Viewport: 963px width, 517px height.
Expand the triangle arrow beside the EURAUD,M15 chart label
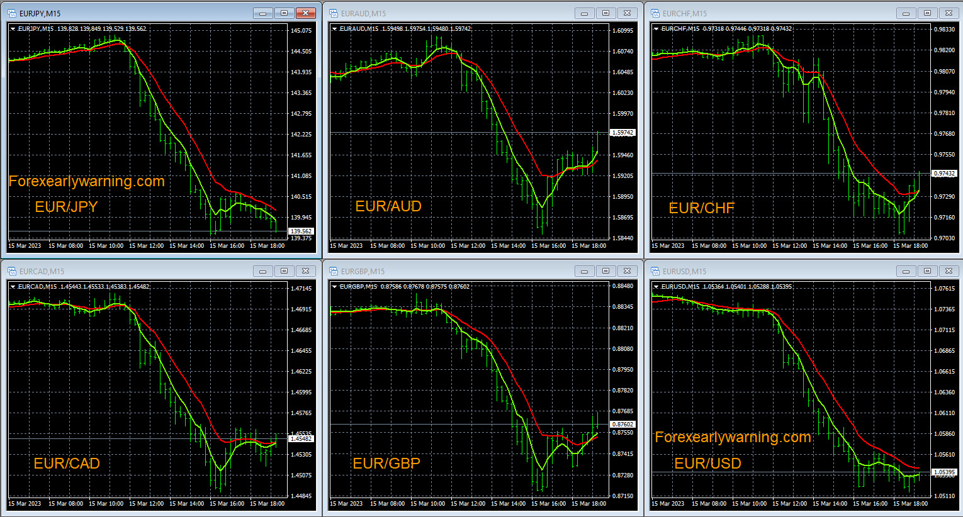coord(334,29)
